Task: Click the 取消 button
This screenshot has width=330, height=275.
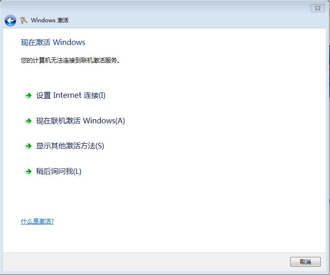Action: coord(305,262)
